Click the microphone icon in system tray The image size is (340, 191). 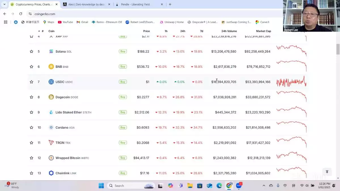coord(278,186)
